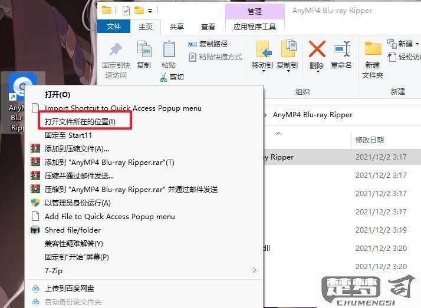421x308 pixels.
Task: Click the red Delete X icon
Action: (317, 49)
